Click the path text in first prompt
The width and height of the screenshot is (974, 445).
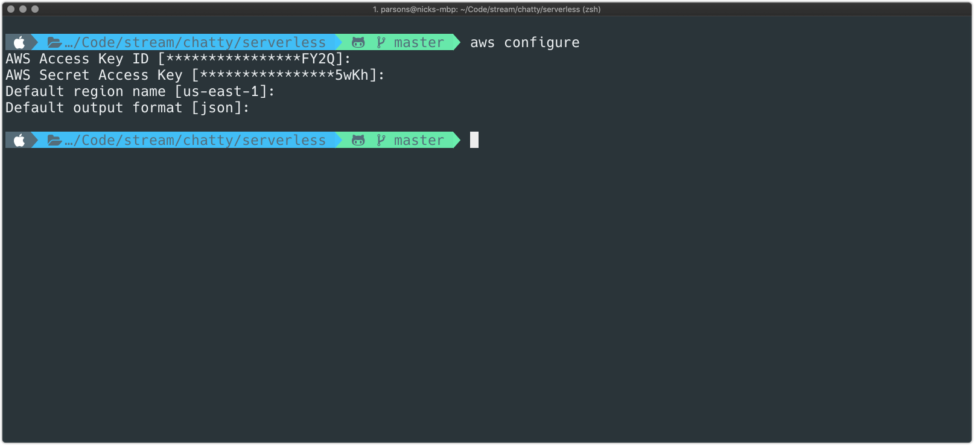coord(195,42)
